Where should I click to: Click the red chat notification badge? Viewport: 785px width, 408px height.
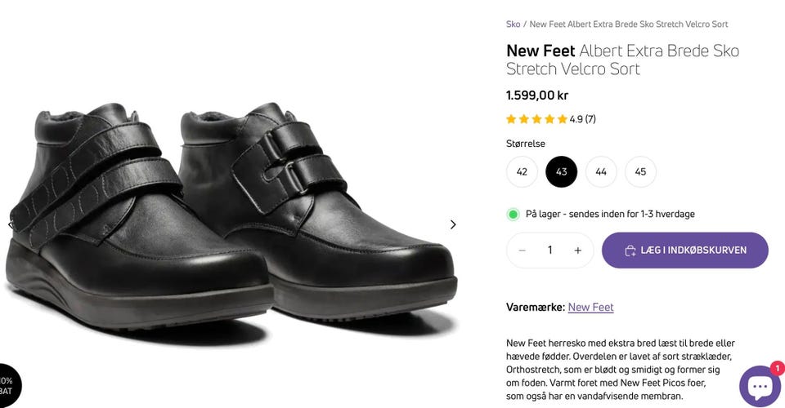[777, 368]
